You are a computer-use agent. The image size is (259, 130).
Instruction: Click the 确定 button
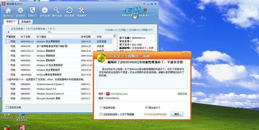point(177,114)
